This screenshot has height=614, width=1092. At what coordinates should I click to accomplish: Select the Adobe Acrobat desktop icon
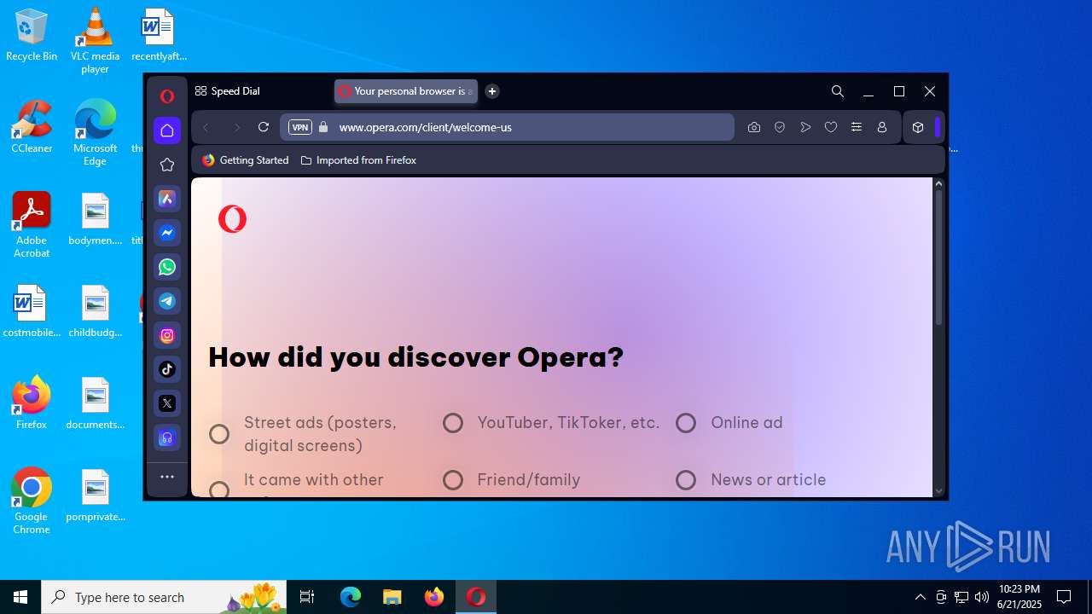point(32,225)
